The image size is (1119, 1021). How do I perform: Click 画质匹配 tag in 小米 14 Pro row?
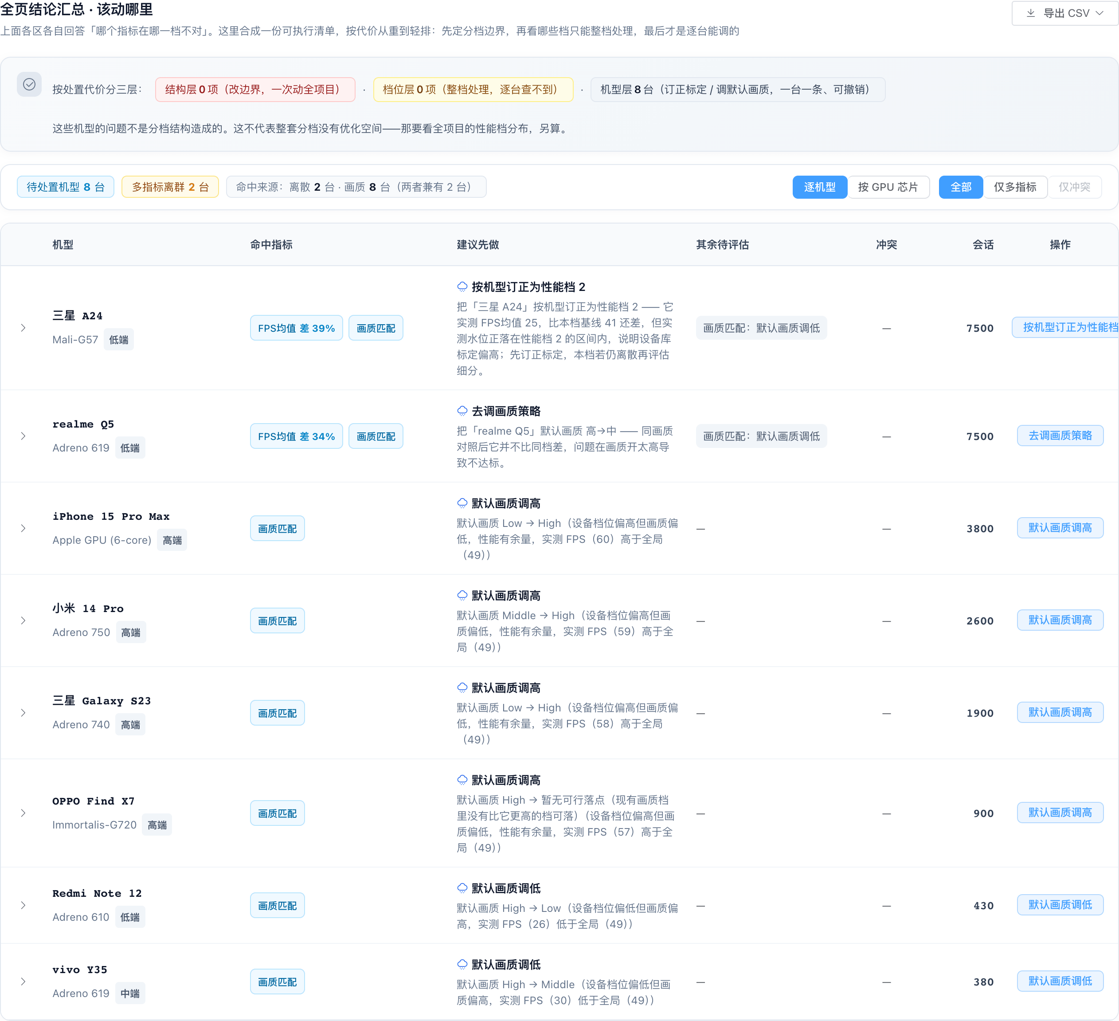[278, 620]
